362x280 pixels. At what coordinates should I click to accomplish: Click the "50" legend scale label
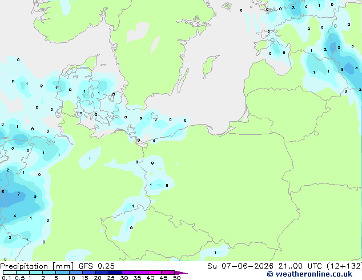click(176, 278)
